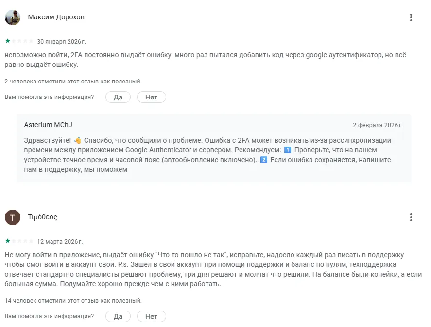Image resolution: width=431 pixels, height=327 pixels.
Task: Choose Нет under the Τιμόθεος review
Action: pyautogui.click(x=152, y=316)
